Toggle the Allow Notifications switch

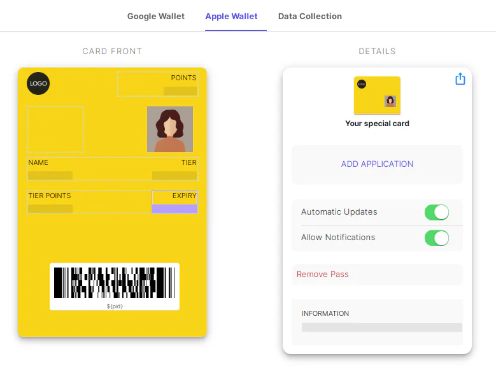[x=437, y=238]
